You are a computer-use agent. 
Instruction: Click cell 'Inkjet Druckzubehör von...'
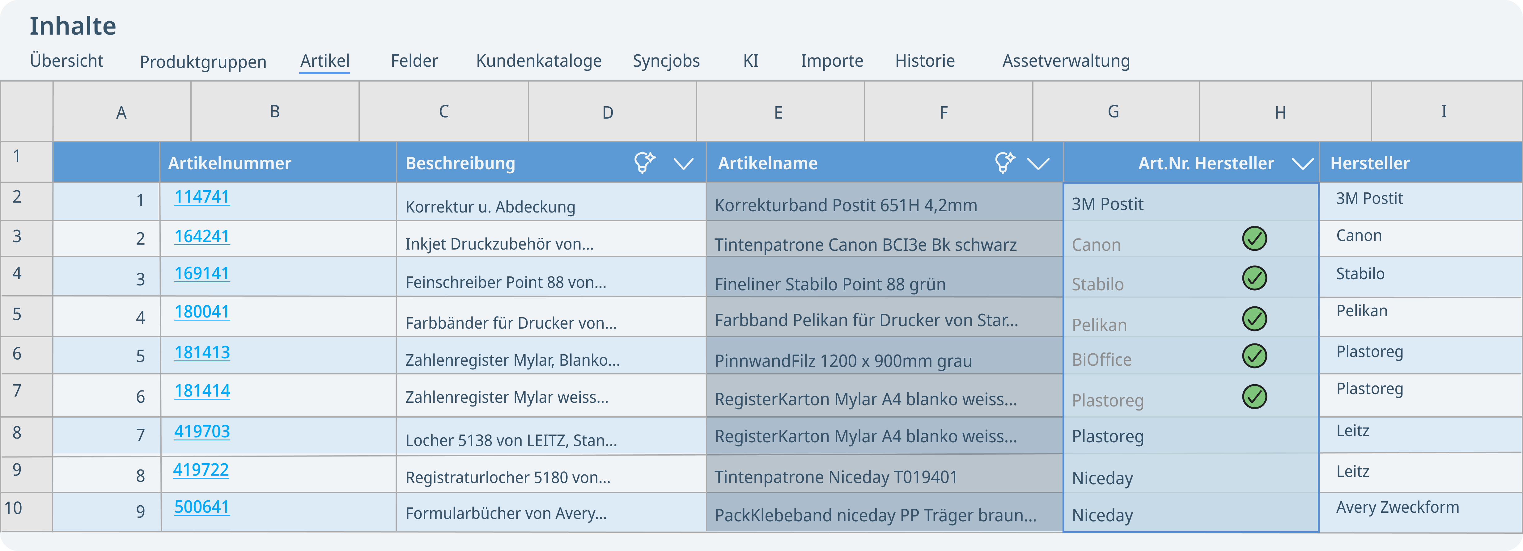pyautogui.click(x=550, y=239)
